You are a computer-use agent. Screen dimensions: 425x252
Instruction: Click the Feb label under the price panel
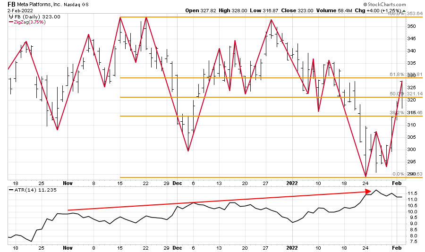click(x=397, y=184)
